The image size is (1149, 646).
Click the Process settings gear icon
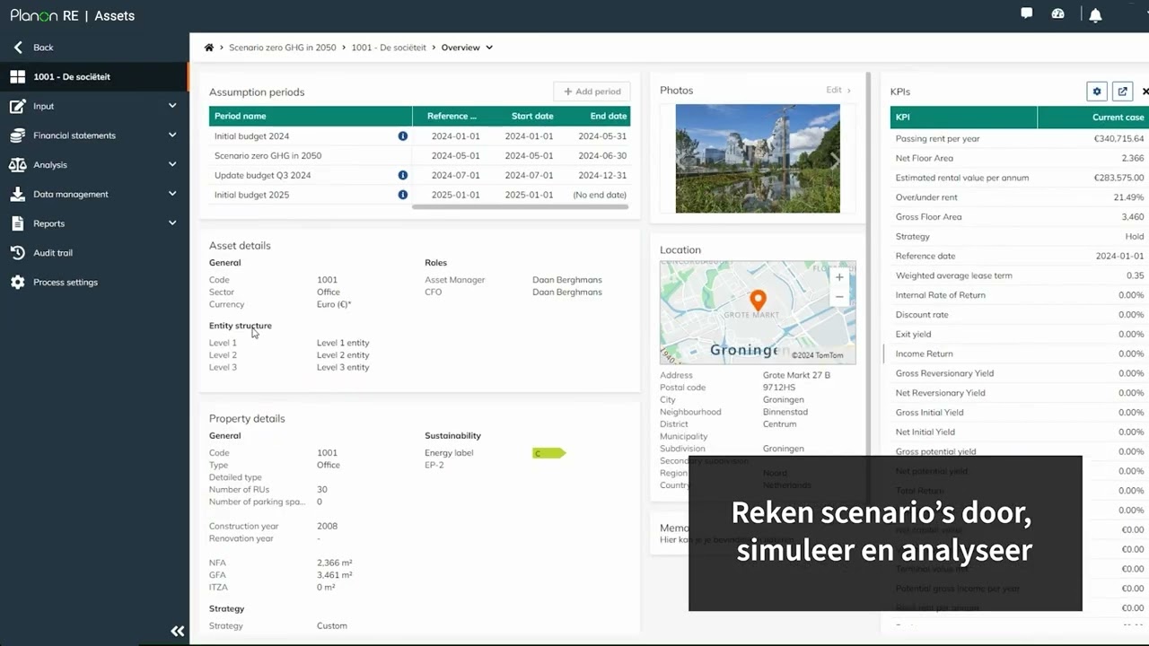[17, 282]
